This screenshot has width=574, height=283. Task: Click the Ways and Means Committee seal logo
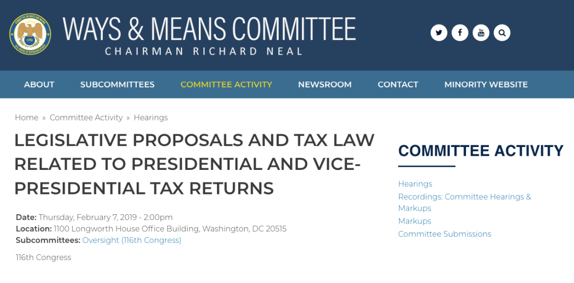tap(30, 34)
